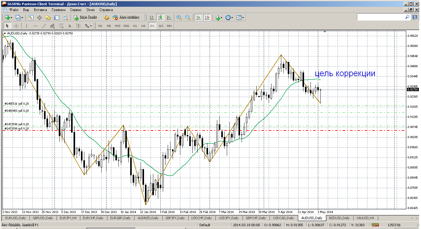The height and width of the screenshot is (229, 421).
Task: Open the Templates dropdown
Action: coord(240,17)
